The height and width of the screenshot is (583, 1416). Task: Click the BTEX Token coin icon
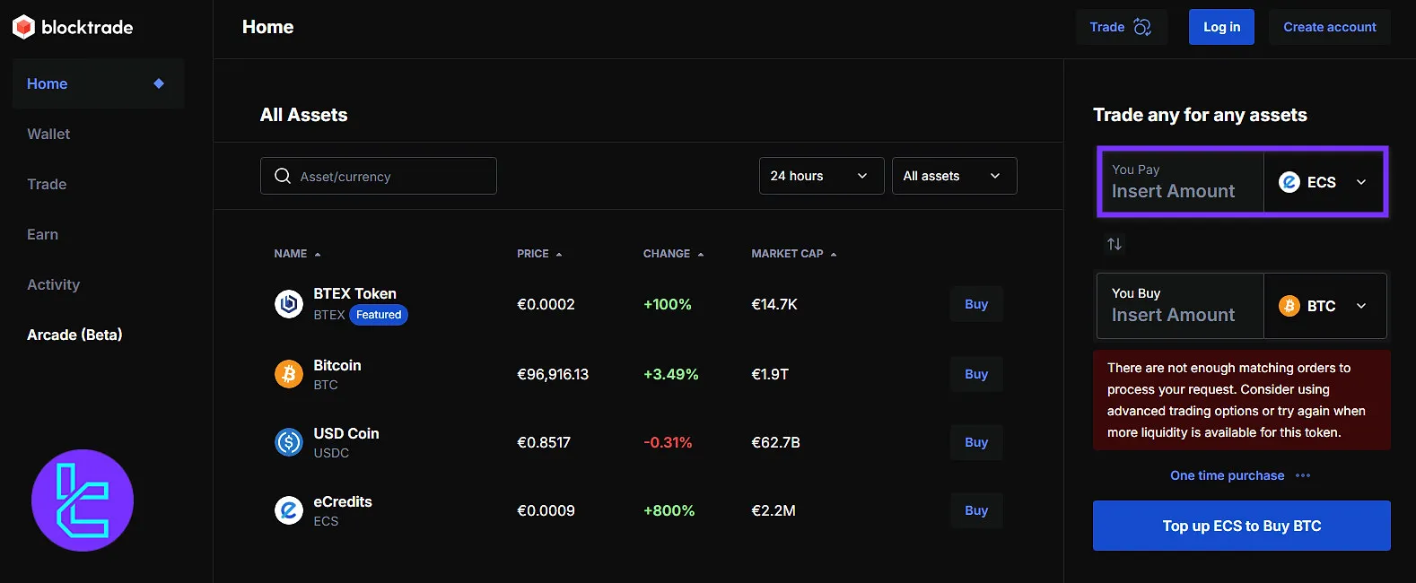point(288,305)
